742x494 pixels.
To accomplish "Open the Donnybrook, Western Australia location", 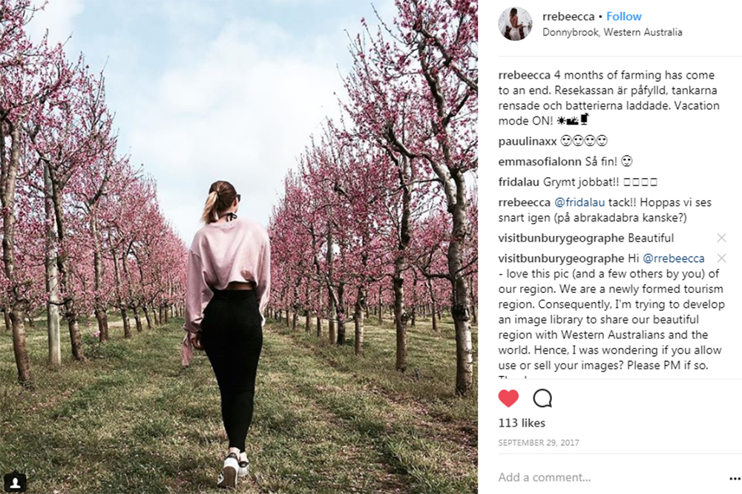I will (612, 32).
